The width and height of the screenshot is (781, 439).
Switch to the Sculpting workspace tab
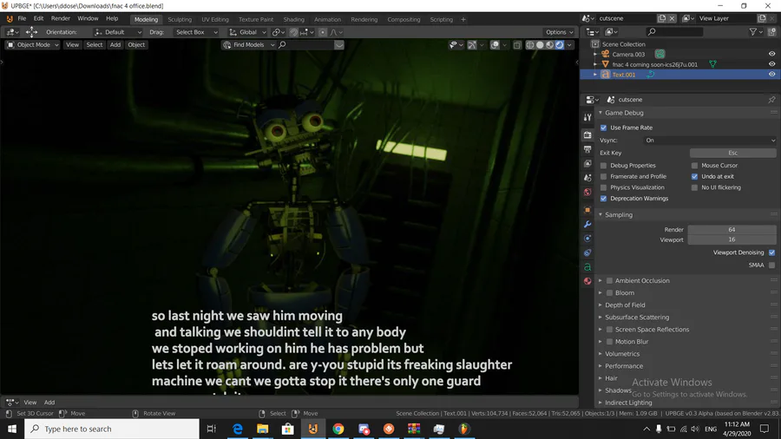pyautogui.click(x=180, y=19)
